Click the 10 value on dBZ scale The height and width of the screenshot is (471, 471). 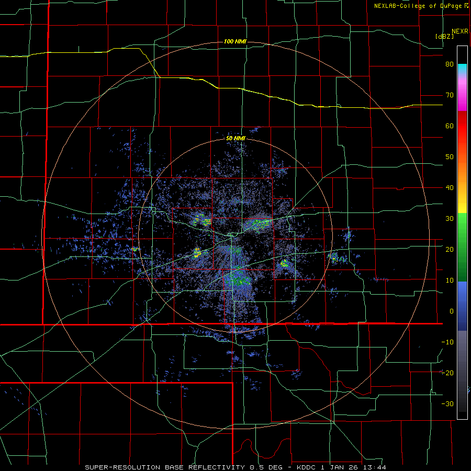pos(450,281)
